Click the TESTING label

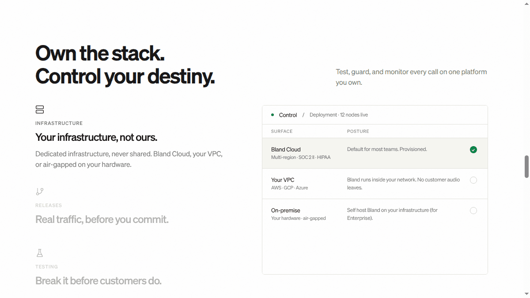click(47, 267)
